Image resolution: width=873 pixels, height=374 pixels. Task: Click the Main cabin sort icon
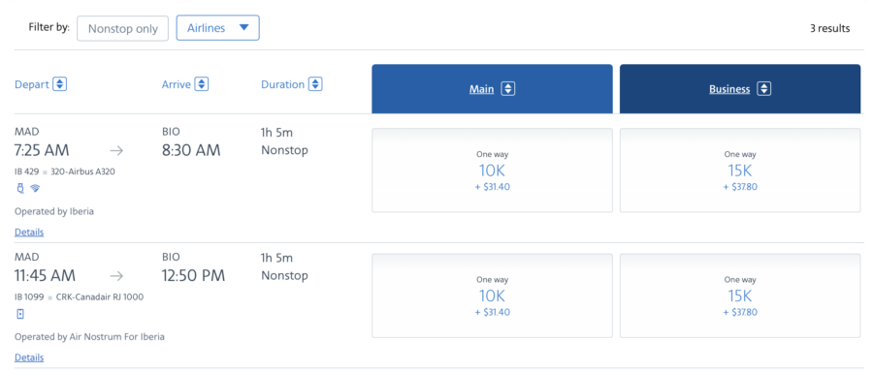[507, 89]
